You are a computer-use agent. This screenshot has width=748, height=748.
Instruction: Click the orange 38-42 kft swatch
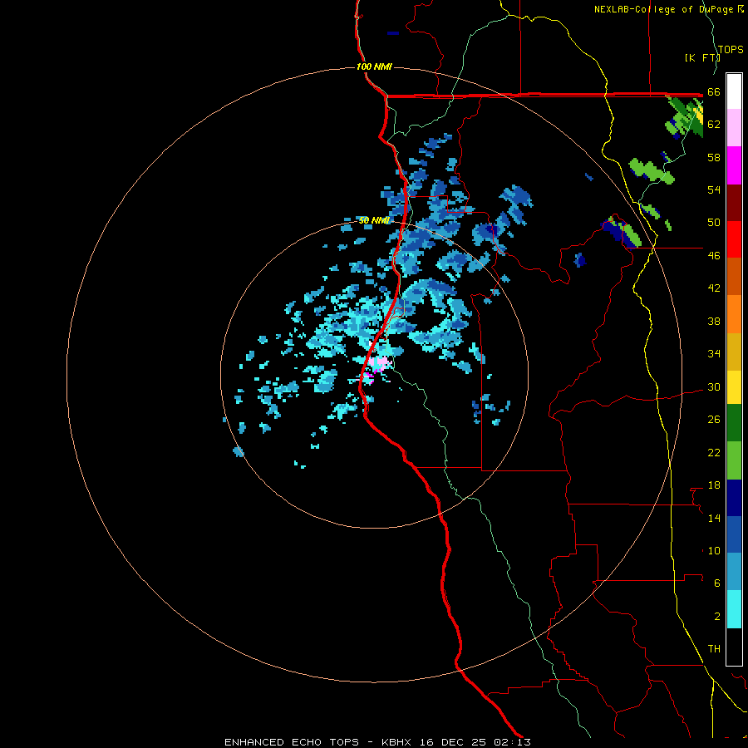[734, 314]
